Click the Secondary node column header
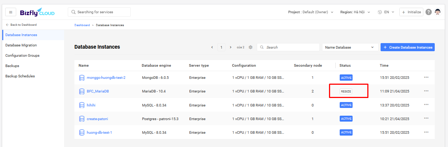448x147 pixels. pos(308,66)
